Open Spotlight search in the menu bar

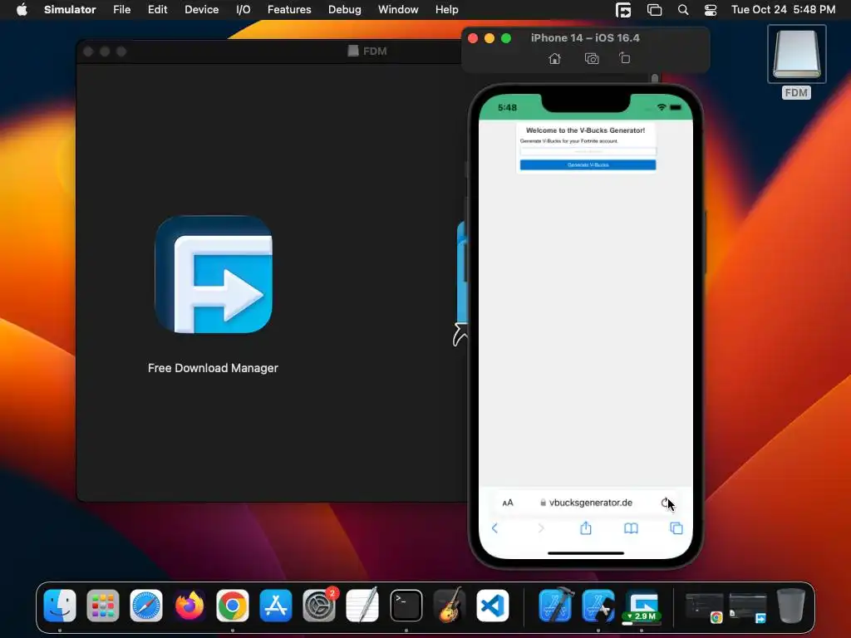683,10
